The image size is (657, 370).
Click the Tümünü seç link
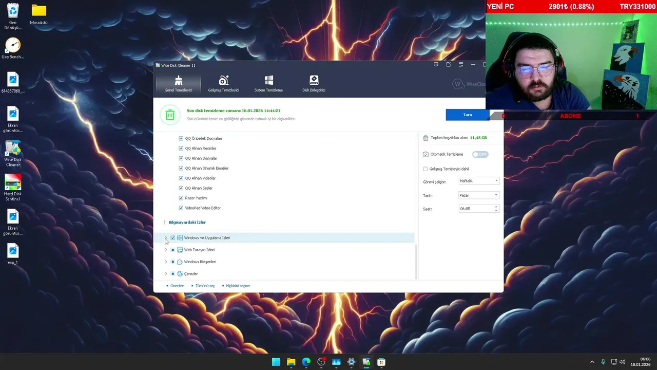(205, 286)
